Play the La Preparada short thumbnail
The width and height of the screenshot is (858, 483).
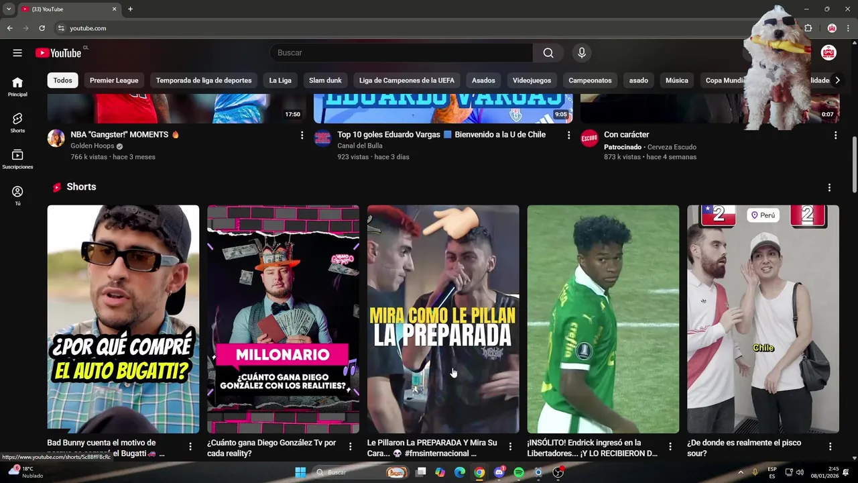click(443, 319)
